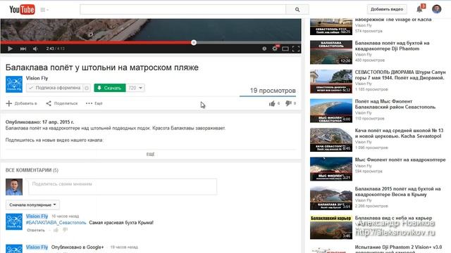Screen dimensions: 451x253
Task: Dislike the first comment
Action: click(x=66, y=230)
